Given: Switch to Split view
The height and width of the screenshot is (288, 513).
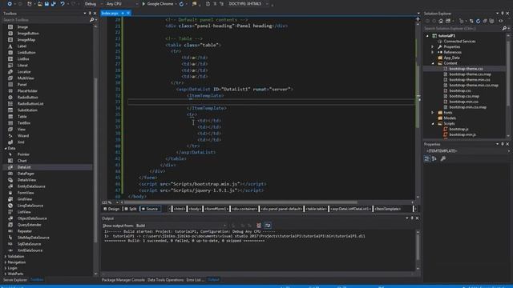Looking at the screenshot, I should click(131, 209).
